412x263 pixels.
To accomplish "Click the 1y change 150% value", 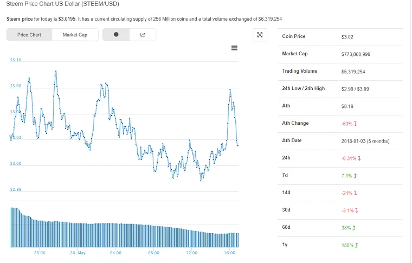I will 350,245.
